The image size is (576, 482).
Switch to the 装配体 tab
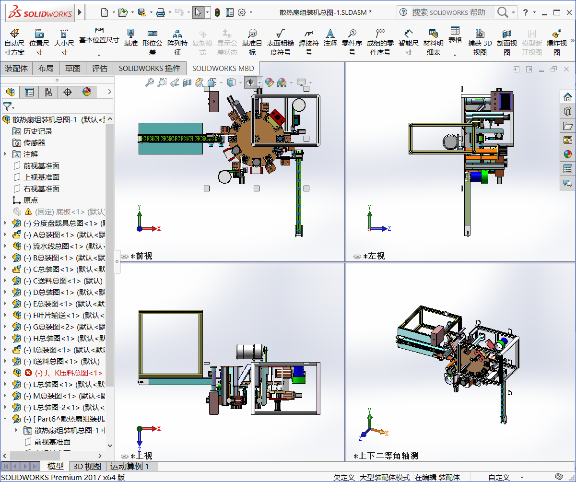[16, 69]
